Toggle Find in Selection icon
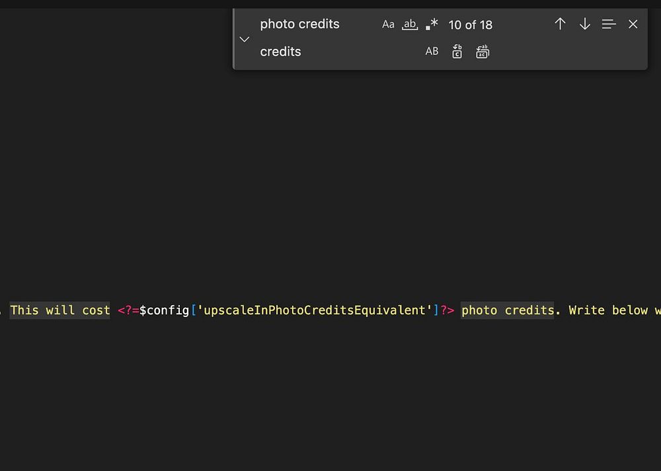Image resolution: width=661 pixels, height=471 pixels. (x=609, y=24)
